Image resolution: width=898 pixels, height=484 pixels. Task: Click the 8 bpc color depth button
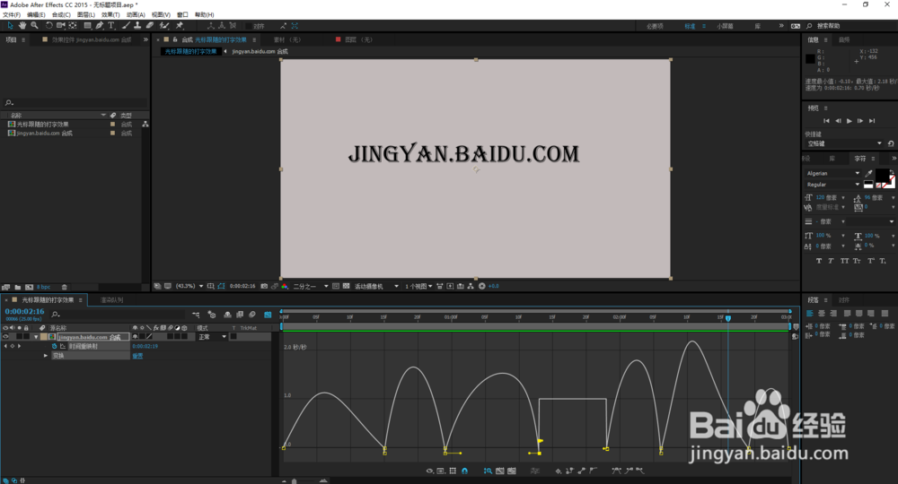43,287
